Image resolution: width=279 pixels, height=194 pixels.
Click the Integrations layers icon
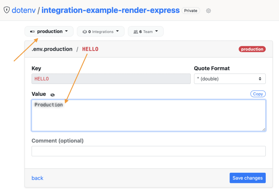[85, 32]
